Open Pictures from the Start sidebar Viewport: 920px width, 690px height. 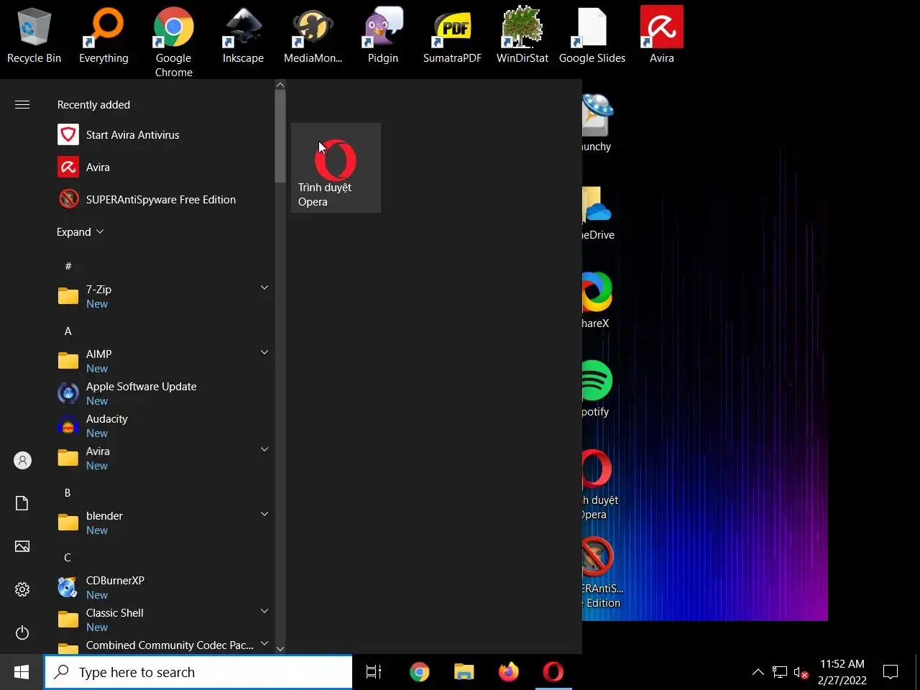pyautogui.click(x=22, y=546)
